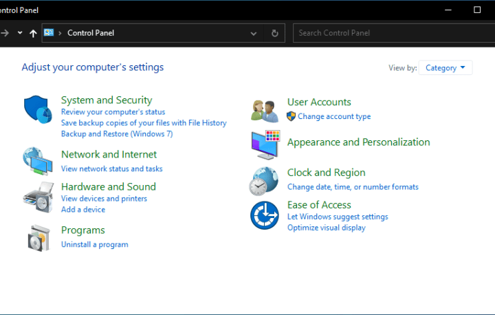Viewport: 495px width, 315px height.
Task: Open Change account type link
Action: (x=333, y=117)
